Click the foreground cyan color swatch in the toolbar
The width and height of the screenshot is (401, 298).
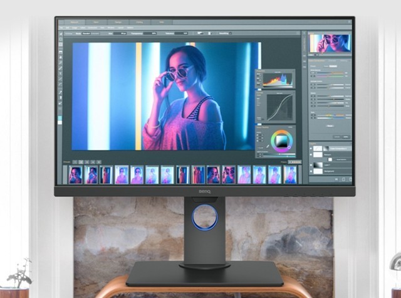click(60, 118)
